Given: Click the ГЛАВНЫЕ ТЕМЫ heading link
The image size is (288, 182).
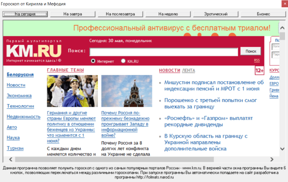Looking at the screenshot, I should [65, 70].
